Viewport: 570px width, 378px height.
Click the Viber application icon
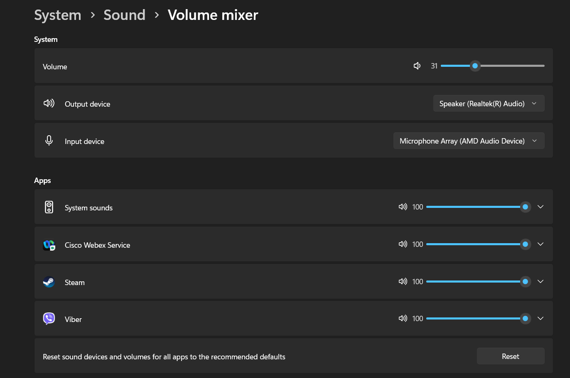[x=49, y=318]
